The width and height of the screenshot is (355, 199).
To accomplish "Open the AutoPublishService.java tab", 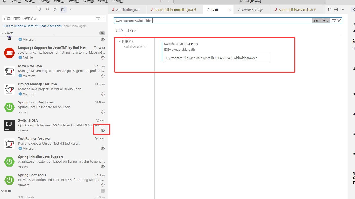I will 297,10.
